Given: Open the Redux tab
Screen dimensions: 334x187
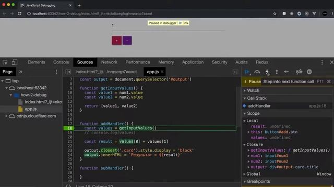Looking at the screenshot, I should coord(262,62).
